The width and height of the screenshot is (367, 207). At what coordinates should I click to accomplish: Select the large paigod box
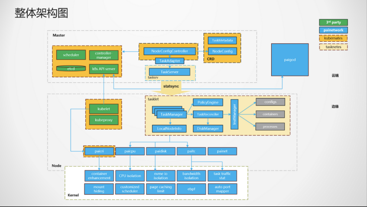pos(290,60)
